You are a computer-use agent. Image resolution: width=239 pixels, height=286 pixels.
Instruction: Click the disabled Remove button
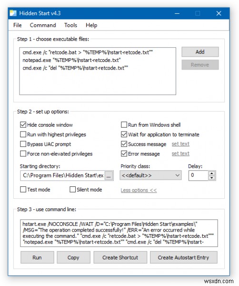(200, 65)
